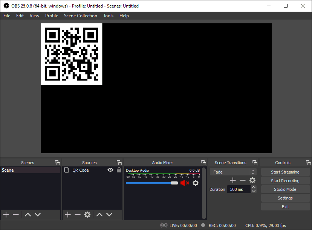312x230 pixels.
Task: Open transition properties gear
Action: tap(252, 181)
